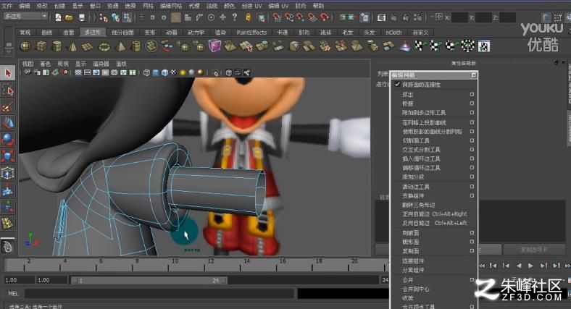
Task: Select the Lasso tool in toolbox
Action: (8, 90)
